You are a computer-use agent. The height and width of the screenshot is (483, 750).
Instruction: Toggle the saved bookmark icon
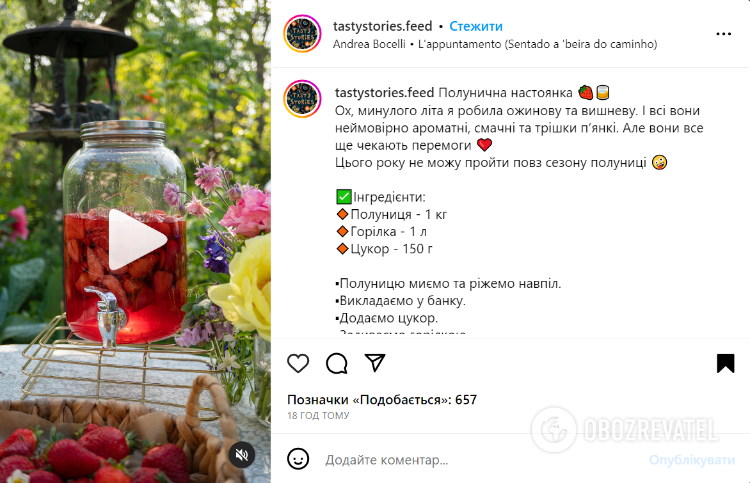tap(725, 363)
